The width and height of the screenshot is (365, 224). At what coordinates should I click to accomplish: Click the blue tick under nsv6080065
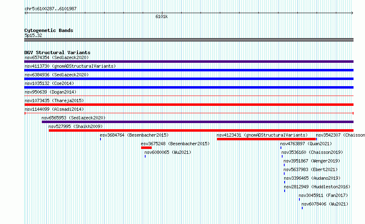click(x=145, y=156)
